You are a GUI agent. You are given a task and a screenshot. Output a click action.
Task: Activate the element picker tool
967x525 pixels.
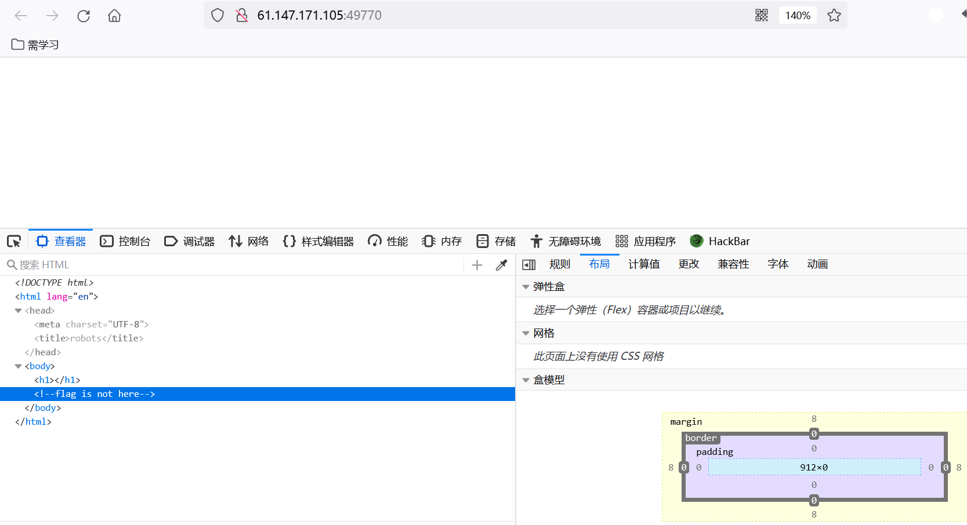[x=14, y=241]
